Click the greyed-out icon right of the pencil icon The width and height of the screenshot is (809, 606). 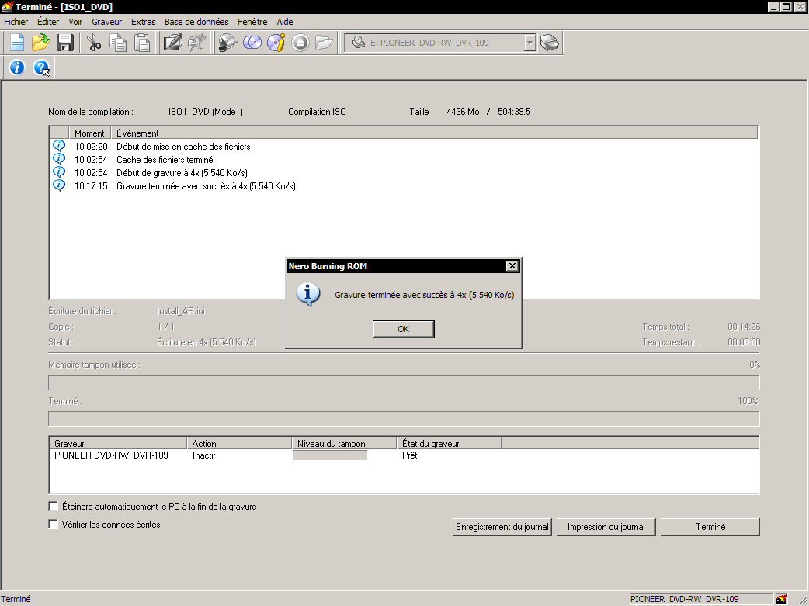pos(196,43)
